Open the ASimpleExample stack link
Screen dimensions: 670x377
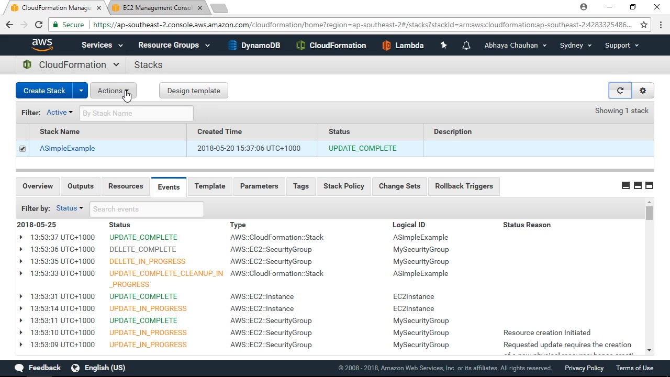tap(68, 148)
